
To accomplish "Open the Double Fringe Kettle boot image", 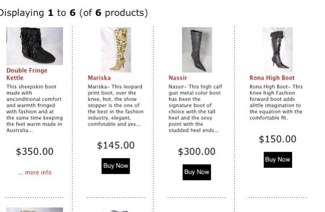I will coord(35,46).
